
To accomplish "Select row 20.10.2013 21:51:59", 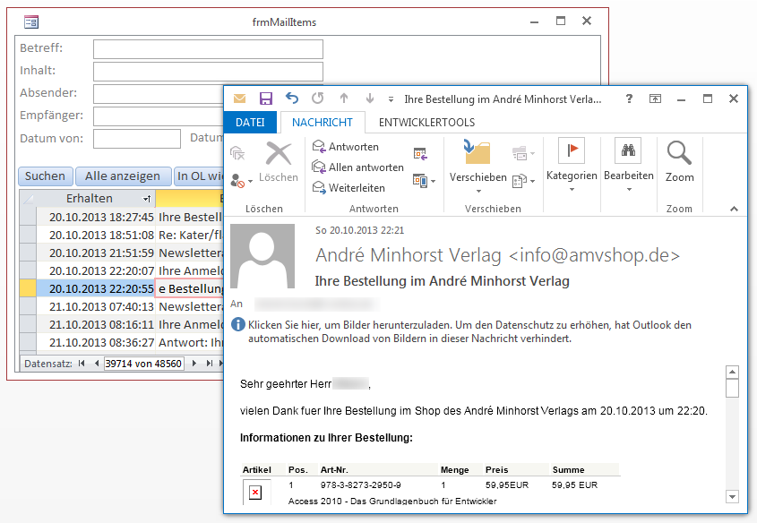I will point(28,253).
